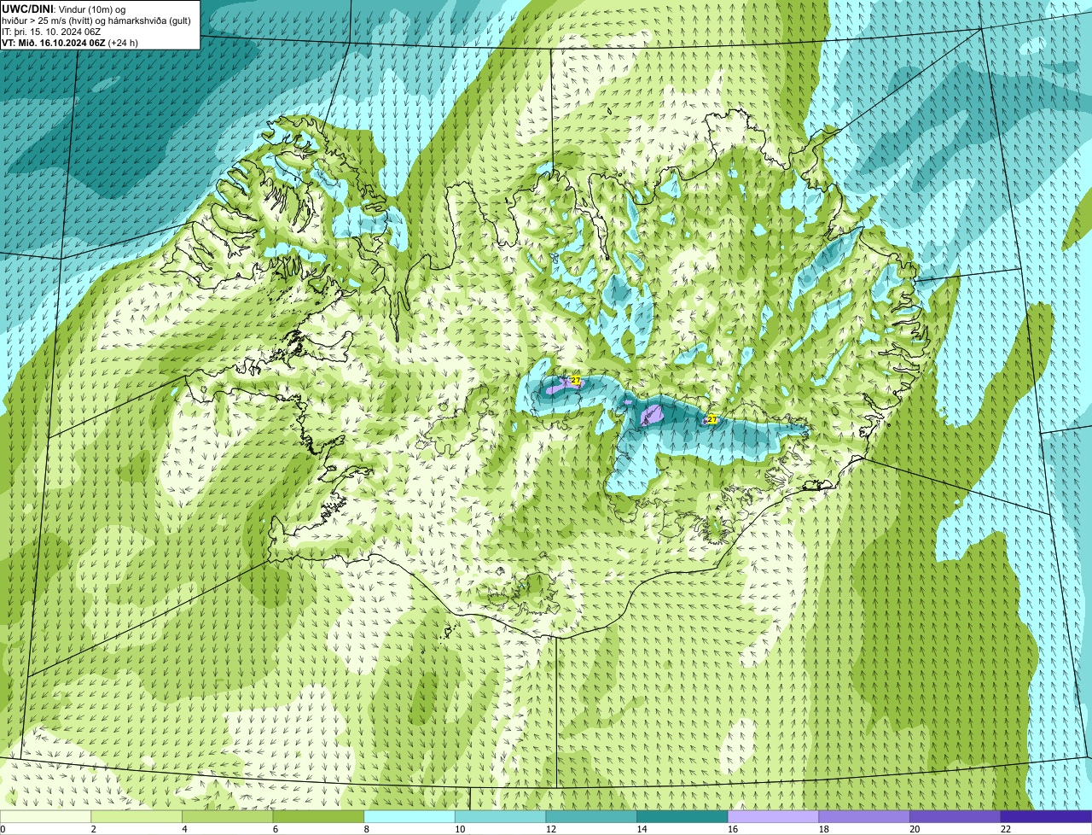Click the legend scale label "4"
Screen dimensions: 1092x835
pyautogui.click(x=184, y=829)
